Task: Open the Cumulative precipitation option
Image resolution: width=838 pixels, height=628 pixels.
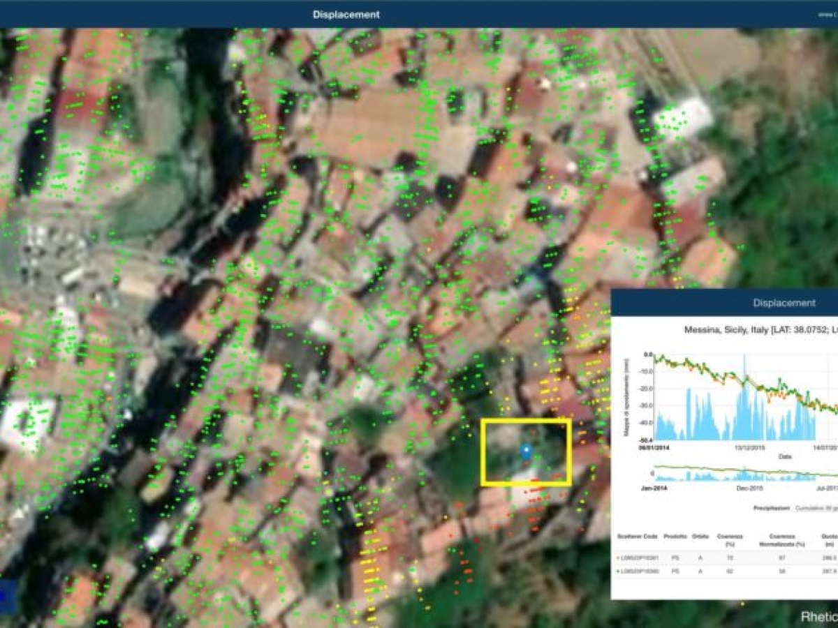Action: [816, 509]
